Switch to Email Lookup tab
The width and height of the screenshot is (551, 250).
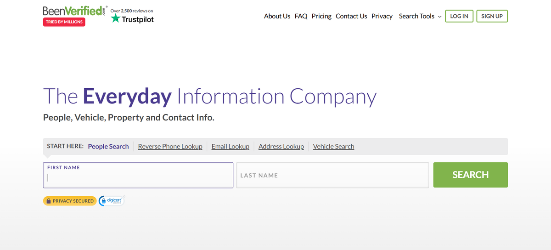[231, 147]
